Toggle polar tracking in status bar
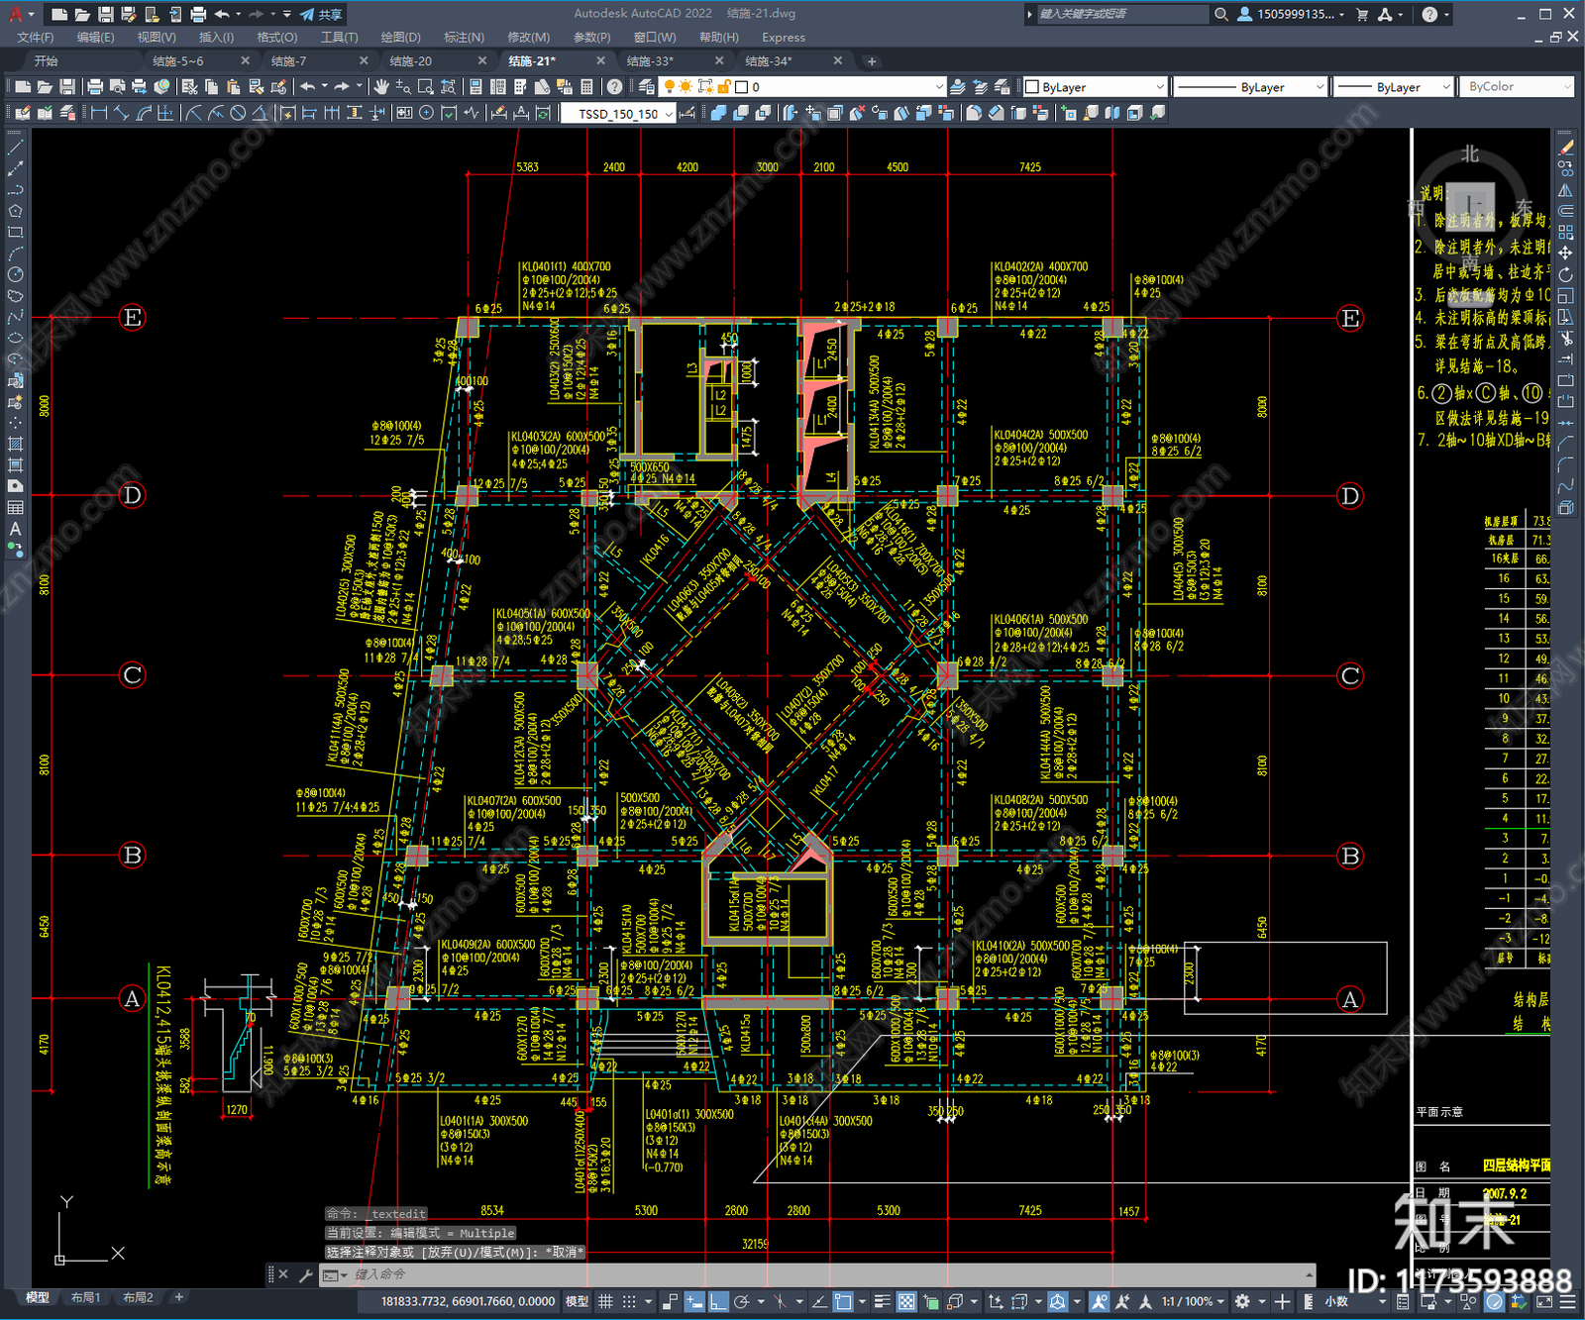The image size is (1585, 1320). 741,1301
